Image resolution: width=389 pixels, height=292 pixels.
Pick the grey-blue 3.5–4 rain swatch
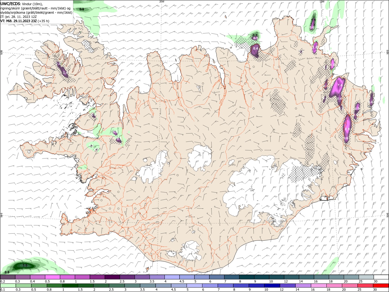148,286
